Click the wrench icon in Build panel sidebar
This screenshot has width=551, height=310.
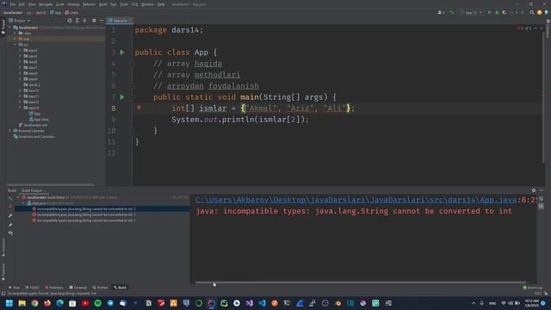click(10, 215)
